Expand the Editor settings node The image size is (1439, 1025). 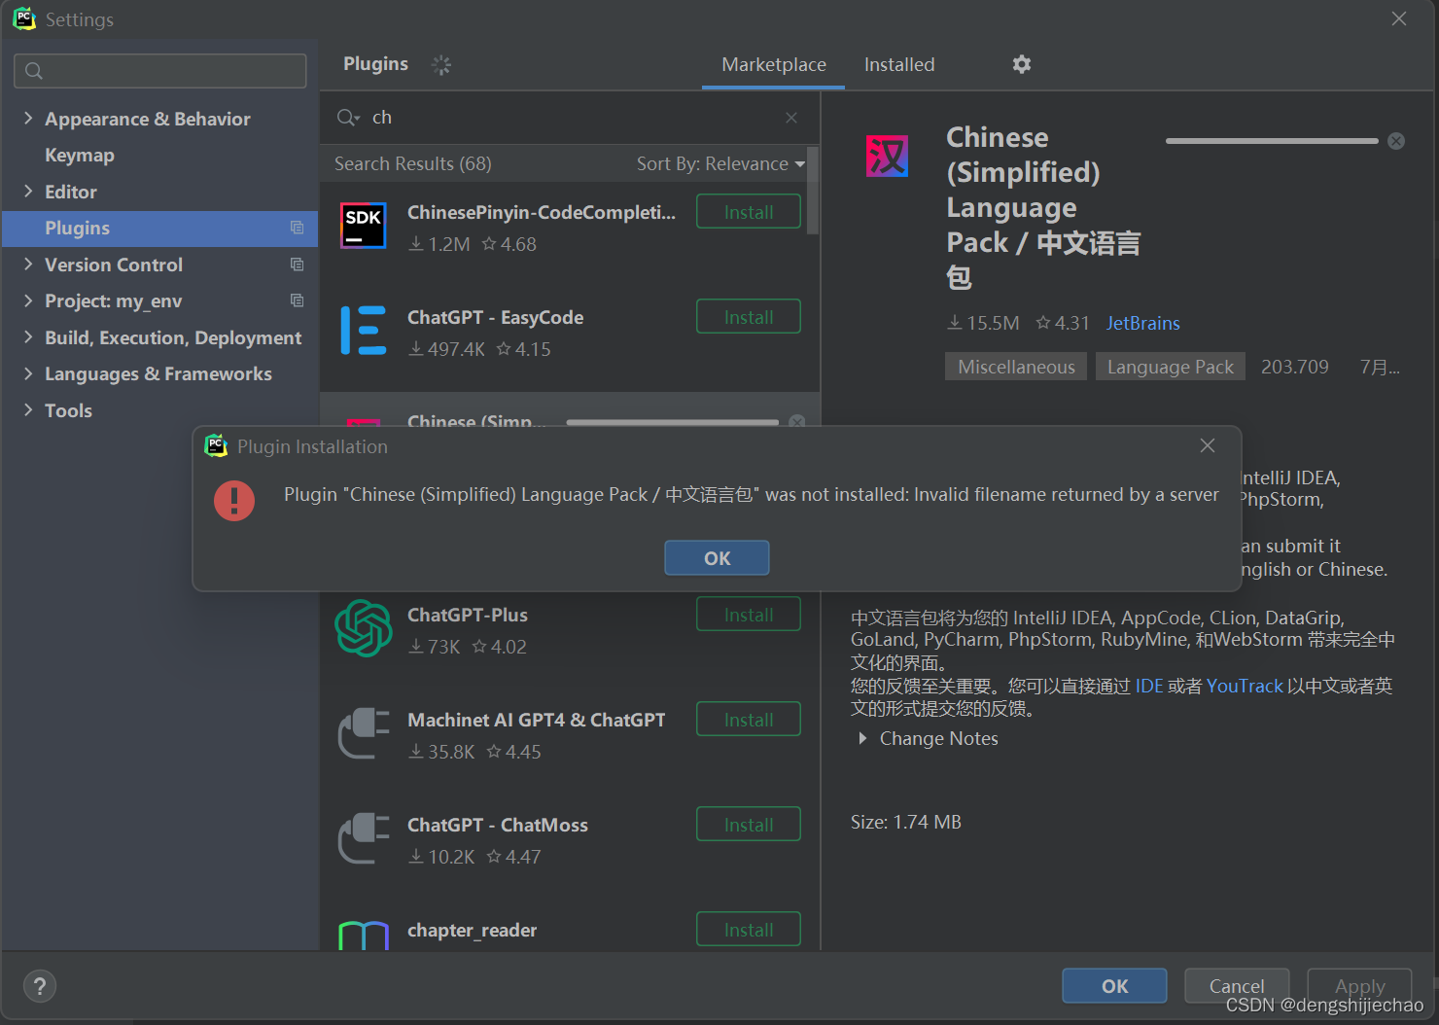pos(28,191)
